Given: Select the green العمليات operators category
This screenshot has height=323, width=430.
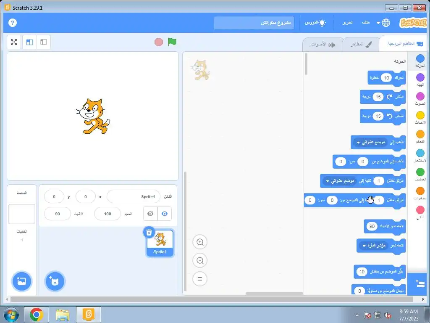Looking at the screenshot, I should point(420,175).
